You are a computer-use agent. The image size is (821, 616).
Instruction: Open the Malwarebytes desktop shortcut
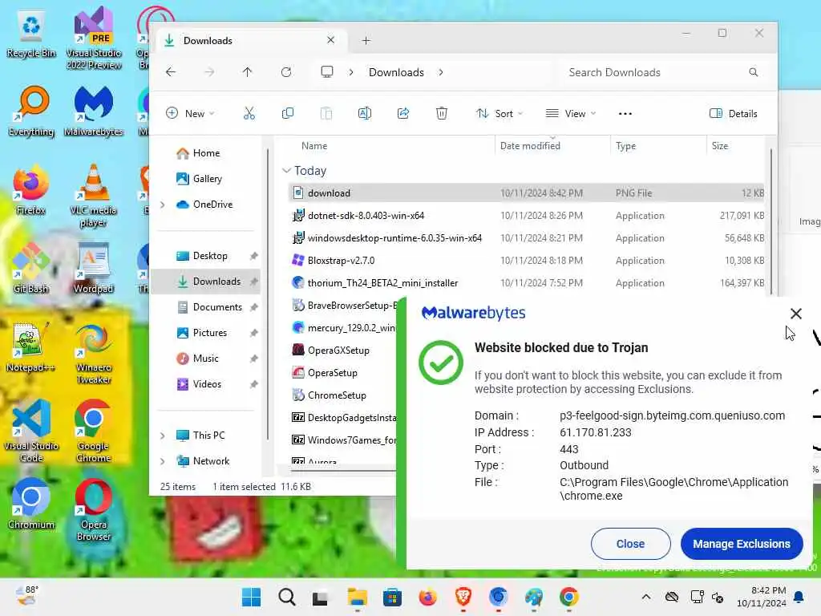click(93, 111)
